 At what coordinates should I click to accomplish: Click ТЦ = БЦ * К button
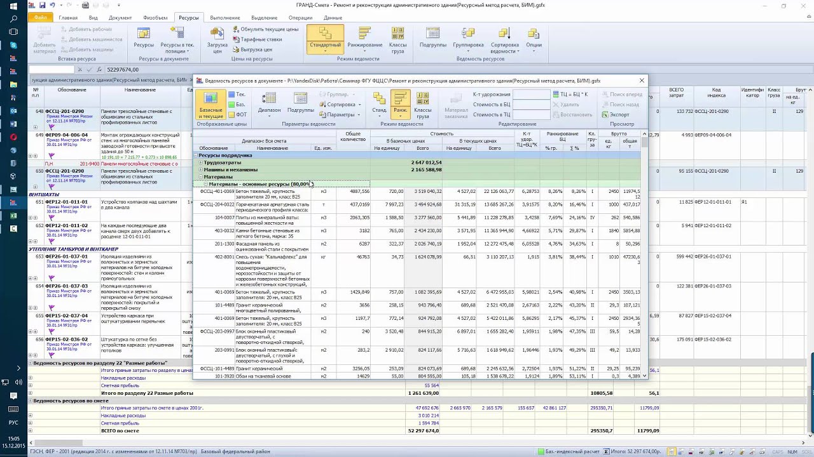(570, 95)
